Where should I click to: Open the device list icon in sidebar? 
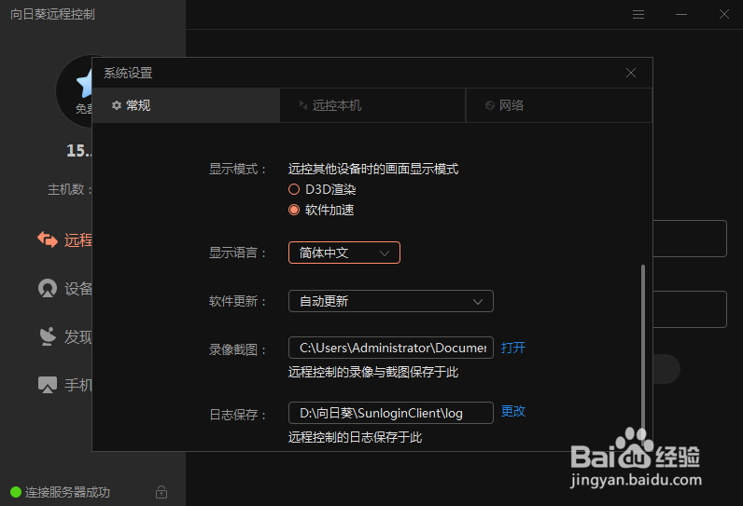[x=48, y=289]
